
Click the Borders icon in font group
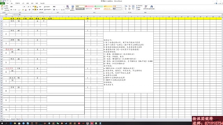pos(19,10)
